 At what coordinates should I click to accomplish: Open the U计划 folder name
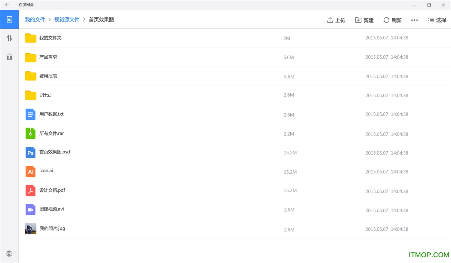click(45, 95)
